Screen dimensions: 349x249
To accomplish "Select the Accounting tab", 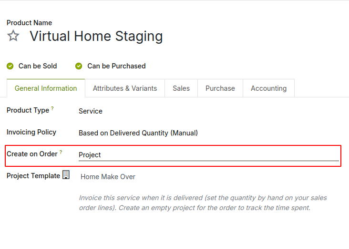I will tap(268, 88).
